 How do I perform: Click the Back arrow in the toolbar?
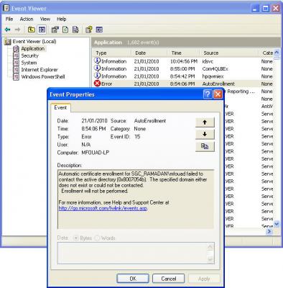tap(7, 30)
